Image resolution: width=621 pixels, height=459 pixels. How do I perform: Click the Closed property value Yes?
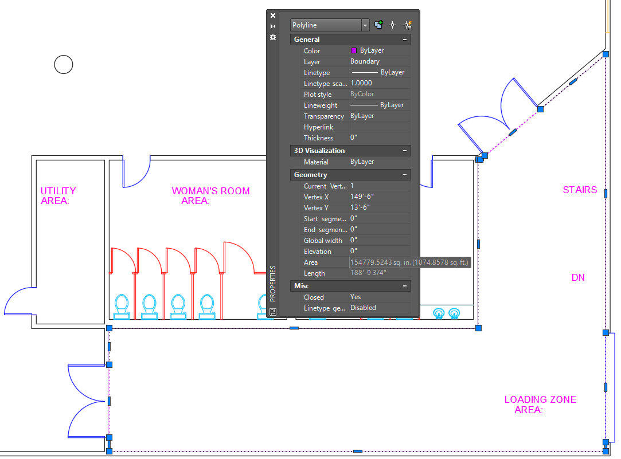(x=378, y=297)
